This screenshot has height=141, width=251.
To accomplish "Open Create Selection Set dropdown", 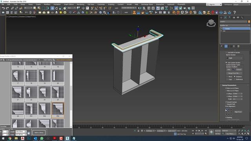I will pyautogui.click(x=129, y=8).
